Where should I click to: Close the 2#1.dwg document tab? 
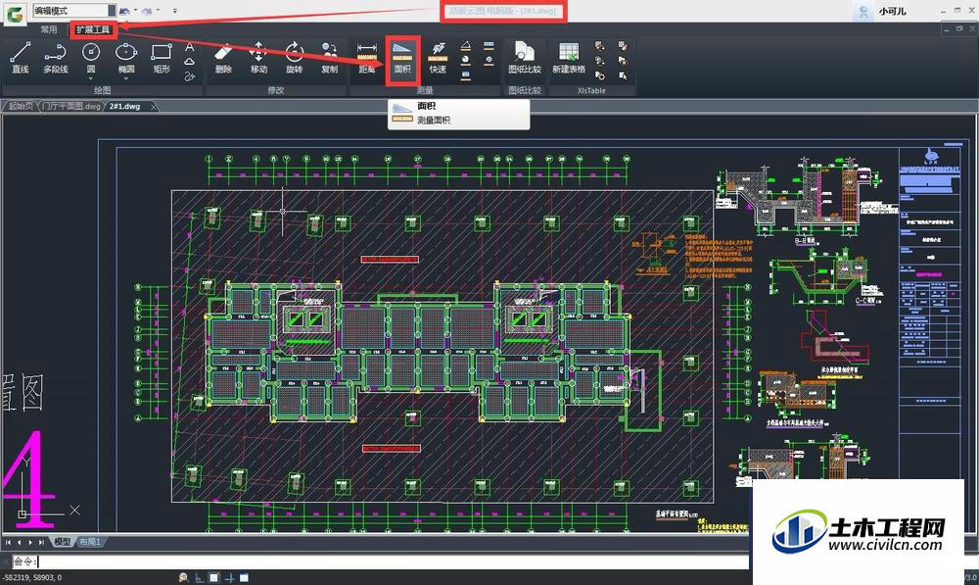(153, 107)
